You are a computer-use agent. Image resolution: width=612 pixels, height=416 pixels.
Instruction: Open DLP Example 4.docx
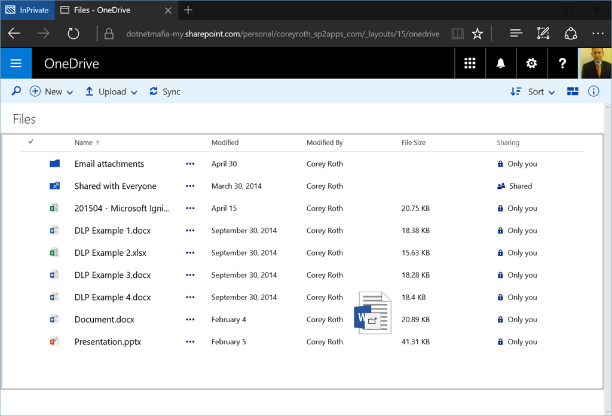pos(112,298)
